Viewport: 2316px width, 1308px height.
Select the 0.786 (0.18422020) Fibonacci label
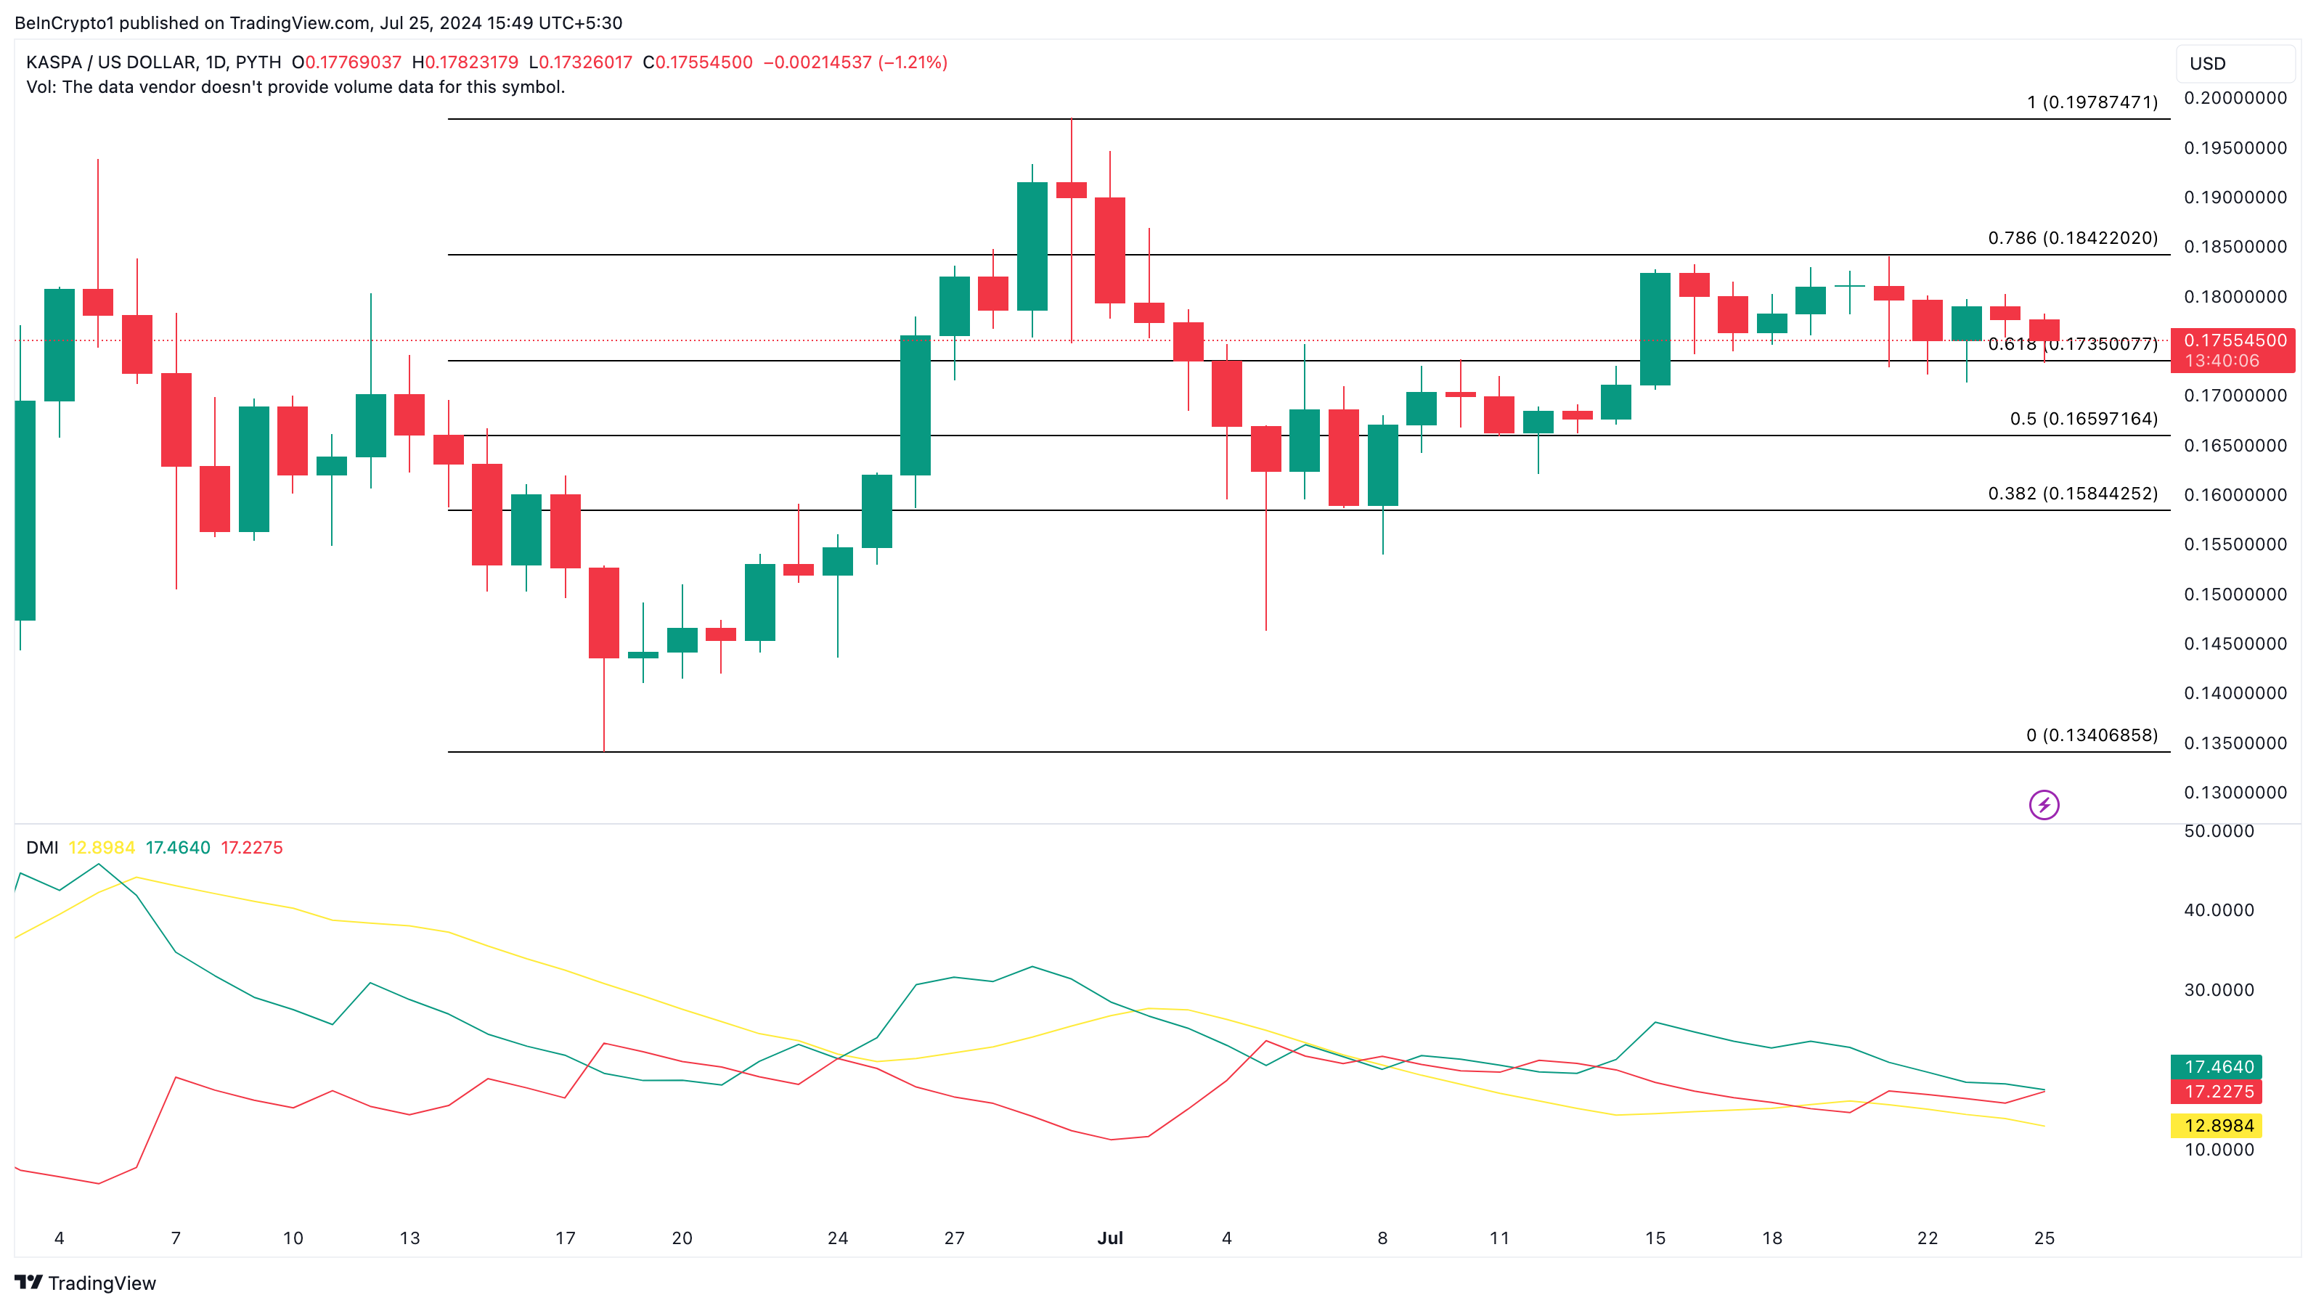pos(2072,238)
